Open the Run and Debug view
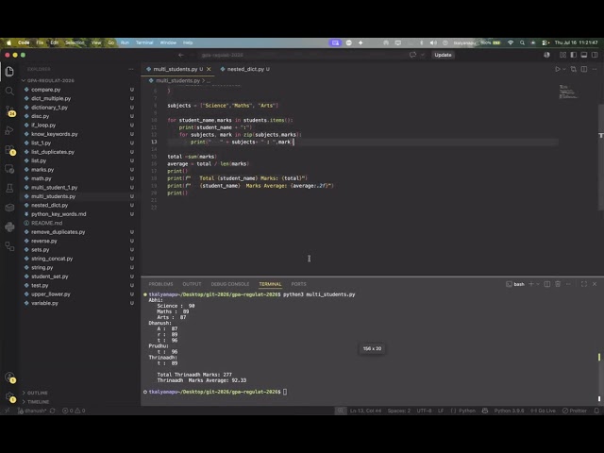The width and height of the screenshot is (604, 453). [9, 130]
